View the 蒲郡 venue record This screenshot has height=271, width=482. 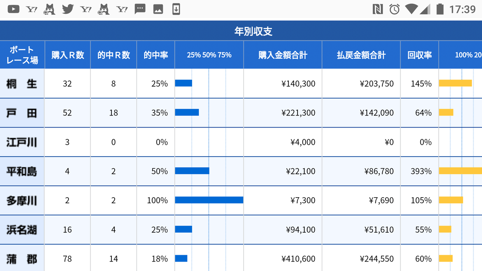[22, 259]
